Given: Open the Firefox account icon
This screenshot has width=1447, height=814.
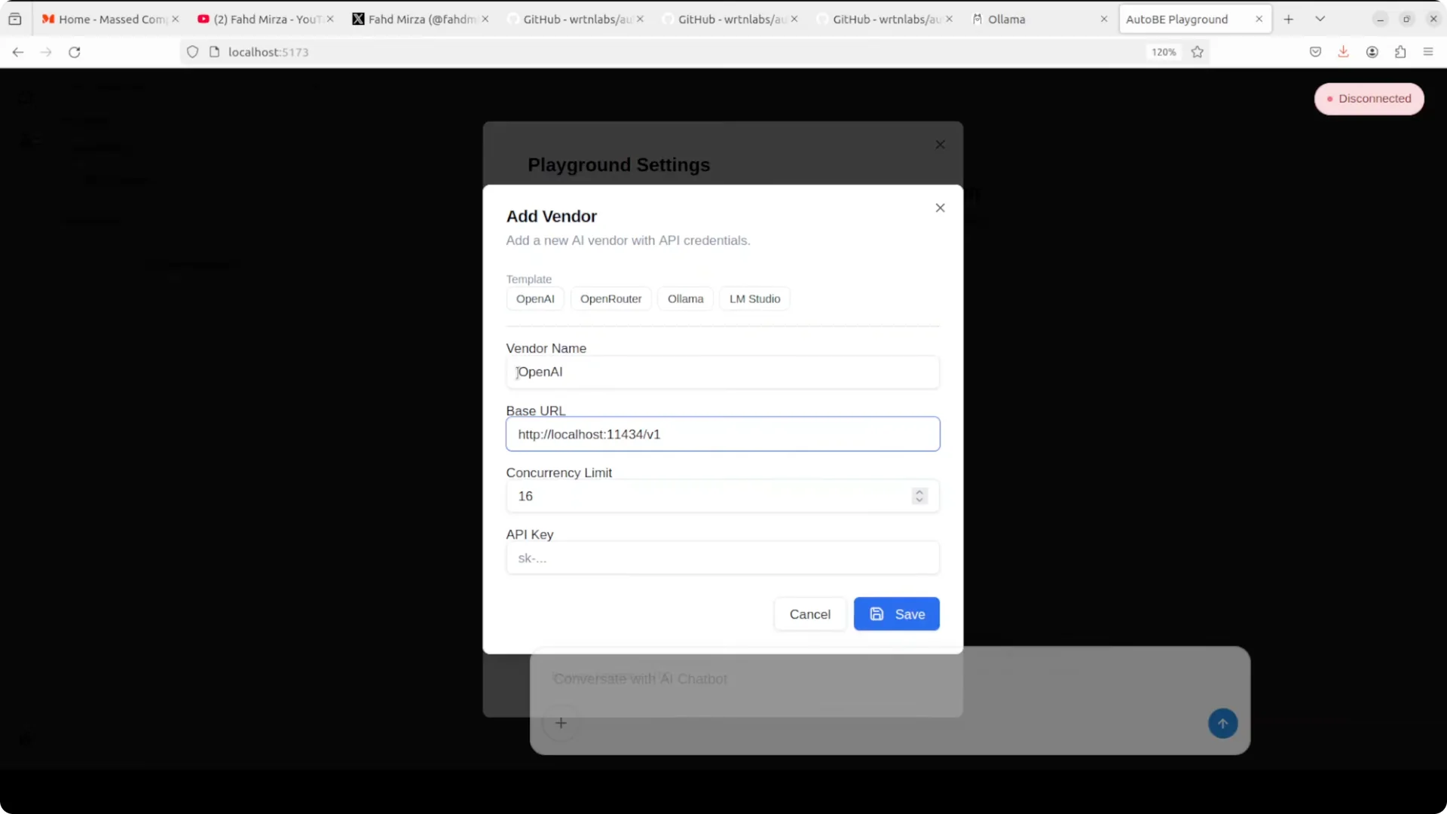Looking at the screenshot, I should point(1372,52).
